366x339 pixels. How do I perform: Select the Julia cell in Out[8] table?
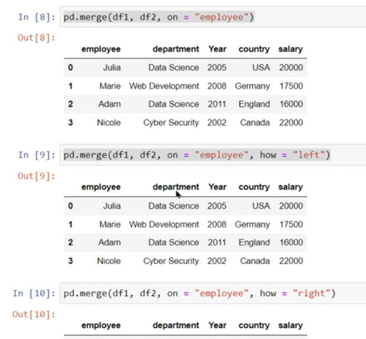[x=111, y=68]
